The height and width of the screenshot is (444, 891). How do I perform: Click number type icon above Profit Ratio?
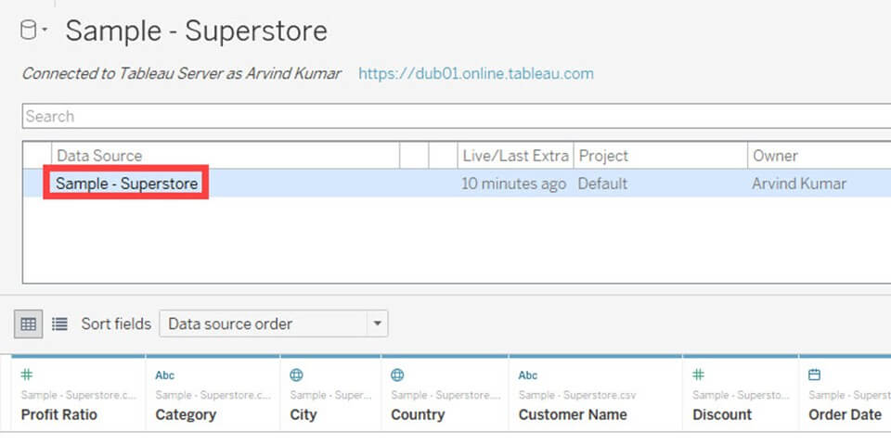pyautogui.click(x=27, y=375)
